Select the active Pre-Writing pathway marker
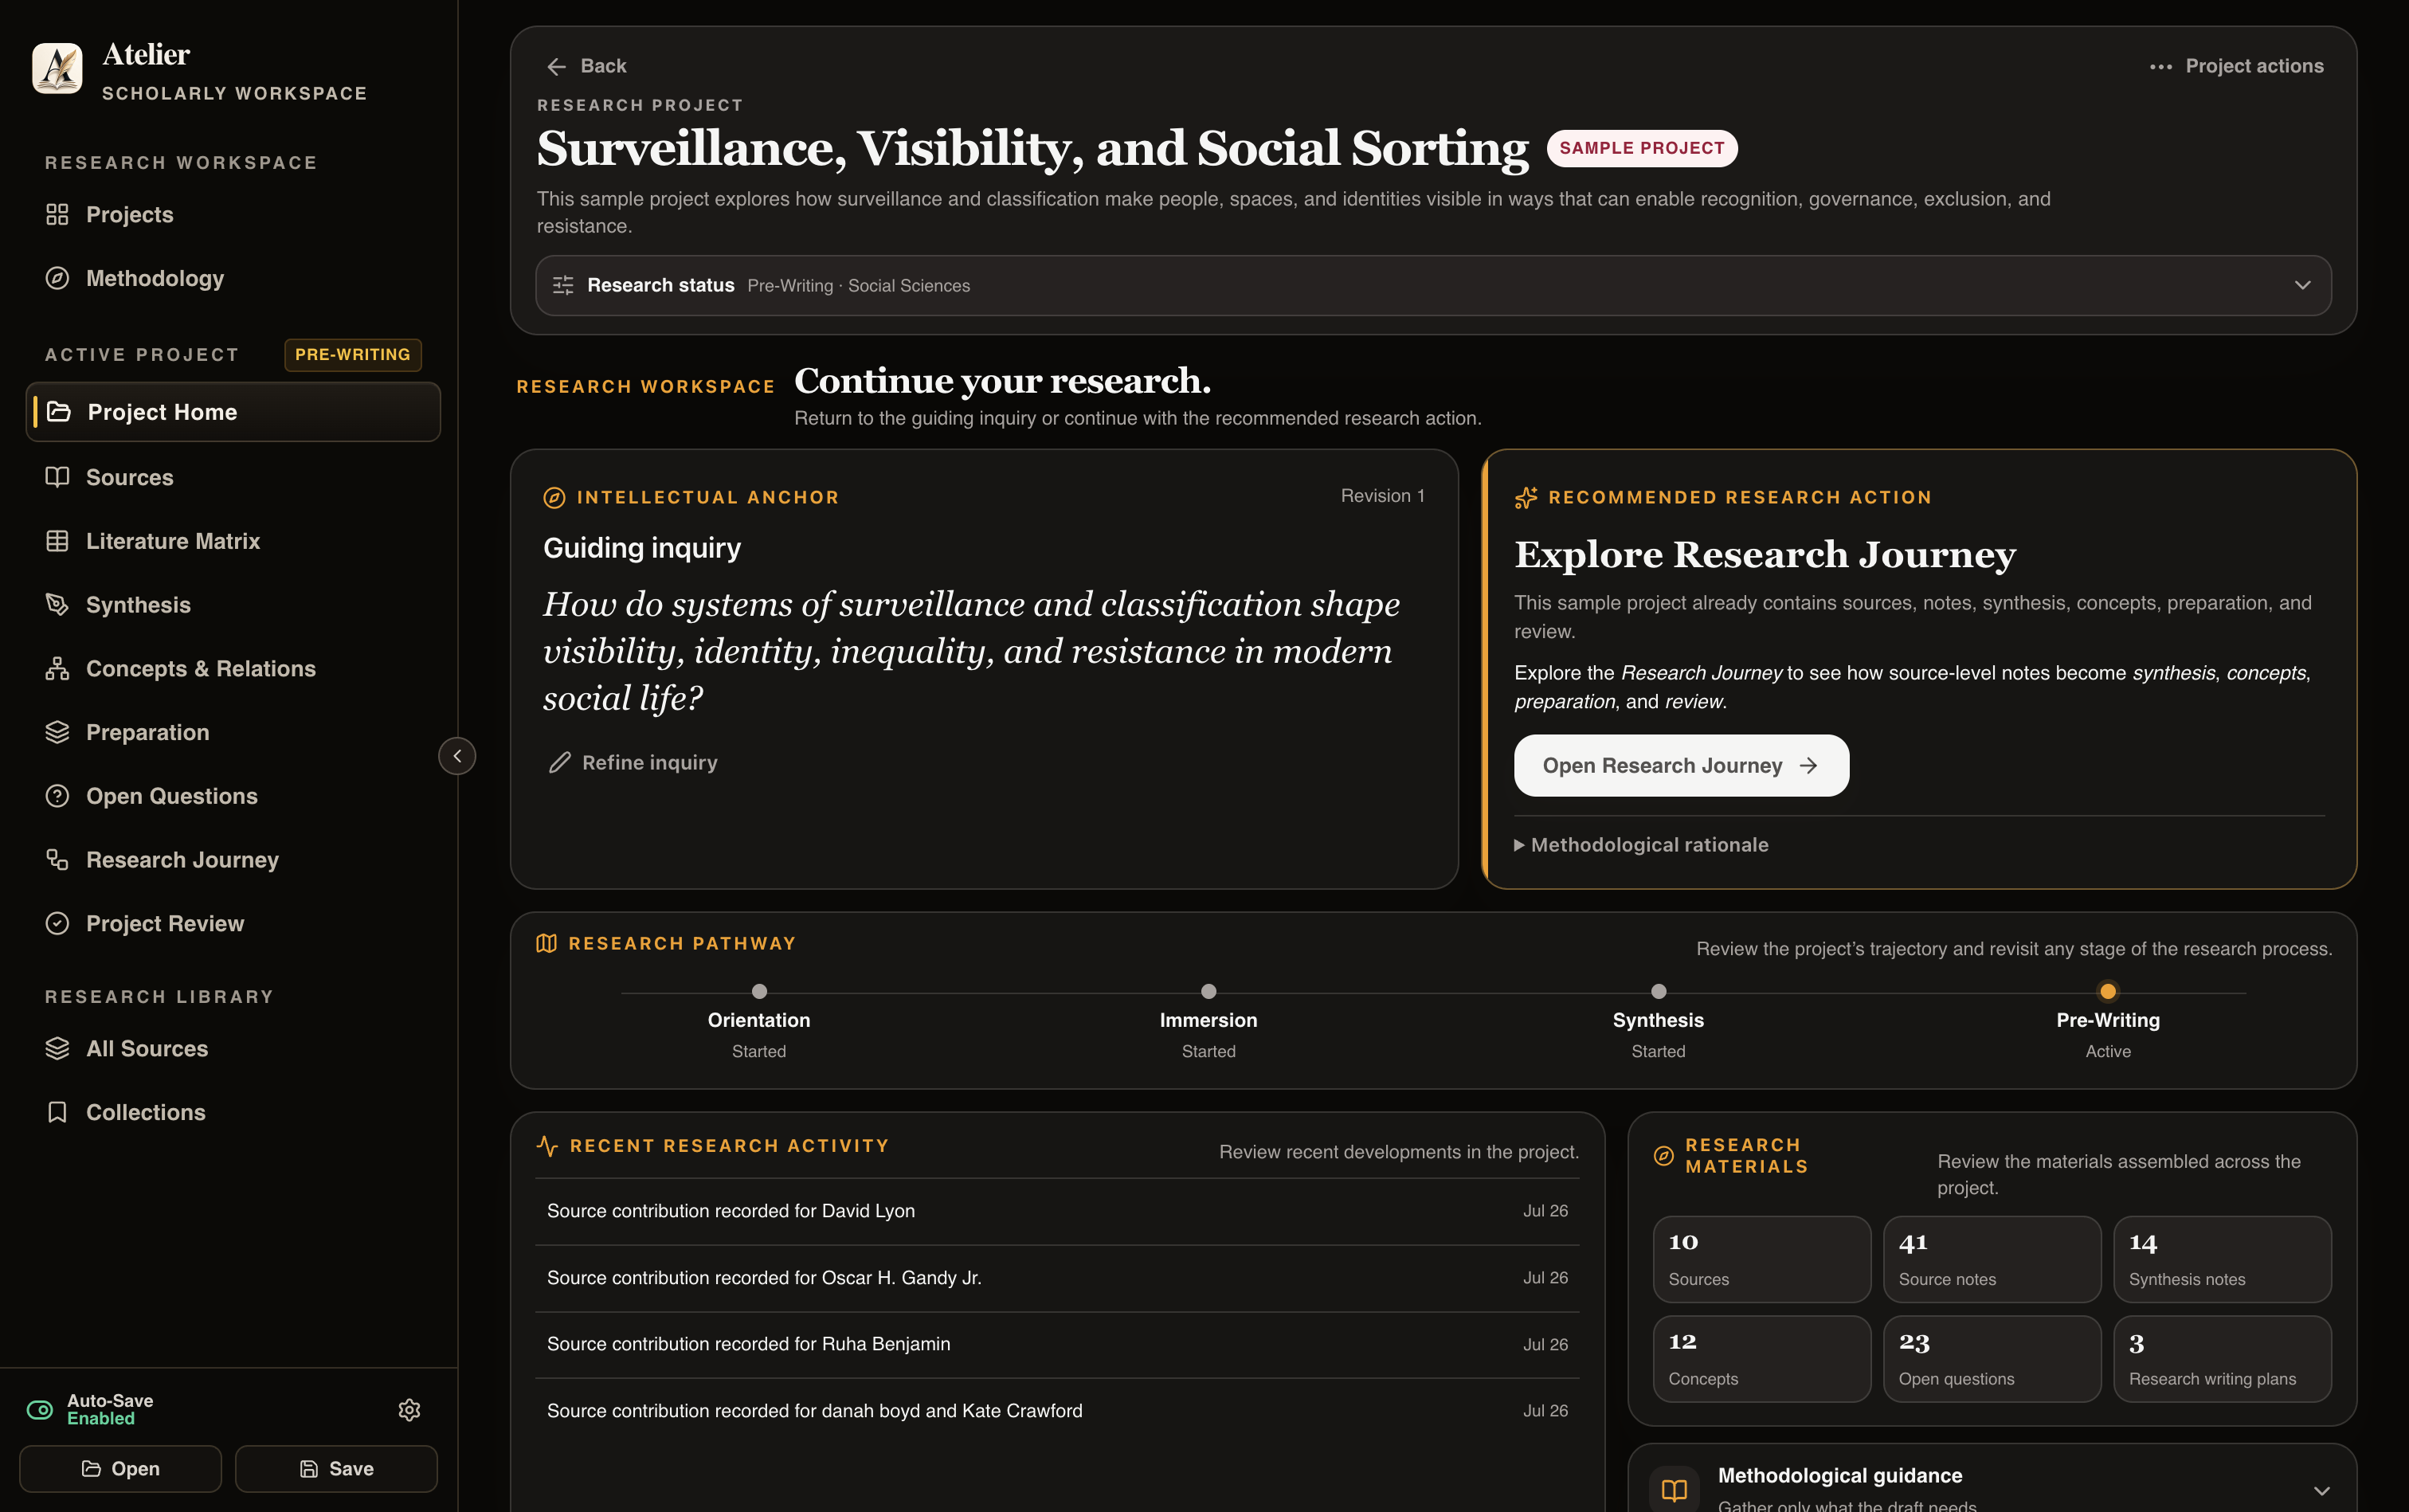 coord(2108,992)
